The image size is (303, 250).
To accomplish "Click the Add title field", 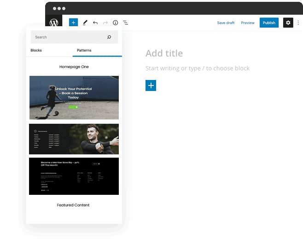I will coord(164,53).
